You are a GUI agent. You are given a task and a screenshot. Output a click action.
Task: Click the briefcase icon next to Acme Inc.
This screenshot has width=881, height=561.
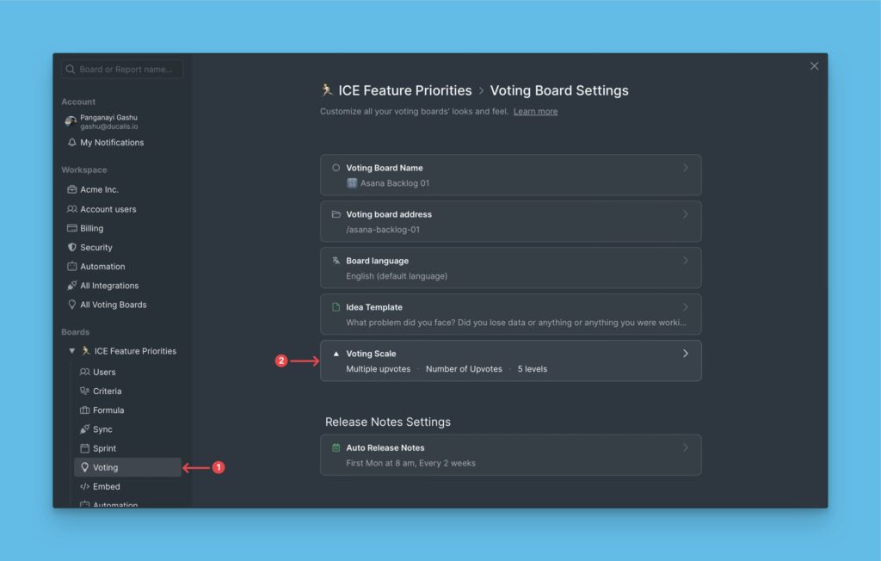click(x=72, y=189)
